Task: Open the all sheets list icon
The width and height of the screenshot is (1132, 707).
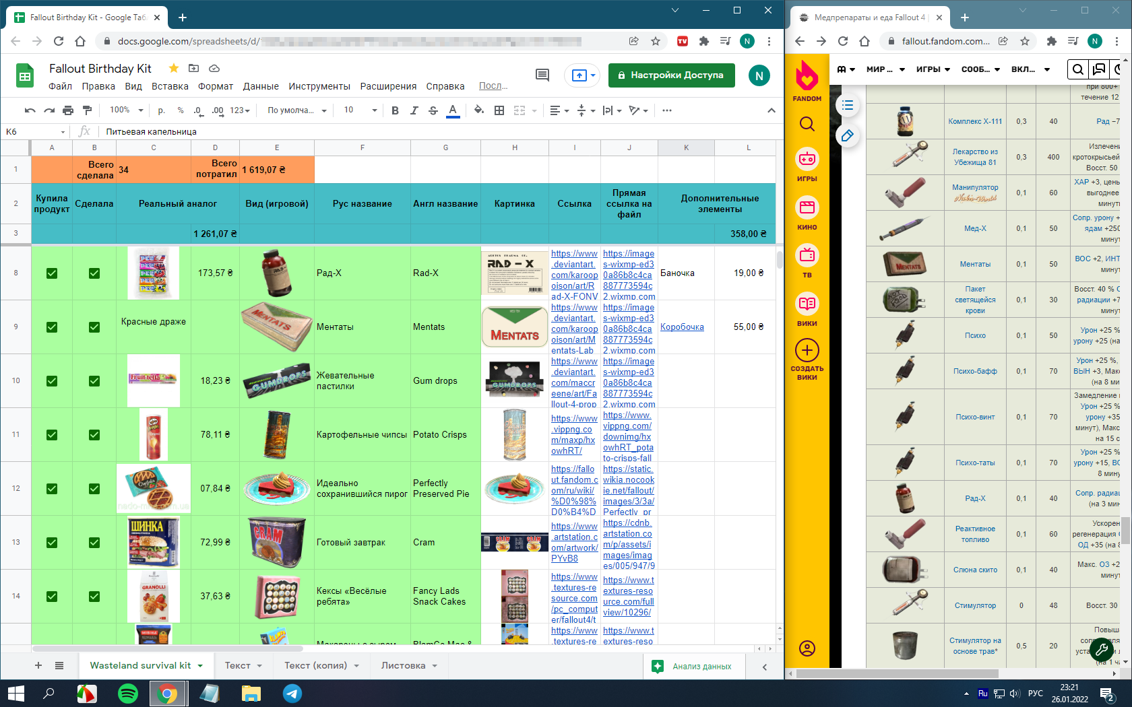Action: coord(59,665)
